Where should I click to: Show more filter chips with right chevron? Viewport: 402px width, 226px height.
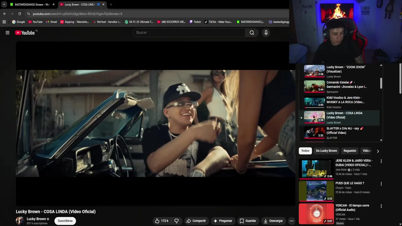coord(378,151)
